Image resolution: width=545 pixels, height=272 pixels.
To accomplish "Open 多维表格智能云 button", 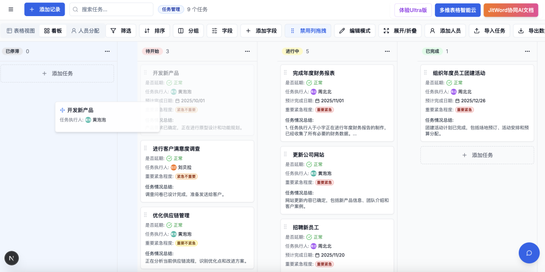I will tap(457, 10).
